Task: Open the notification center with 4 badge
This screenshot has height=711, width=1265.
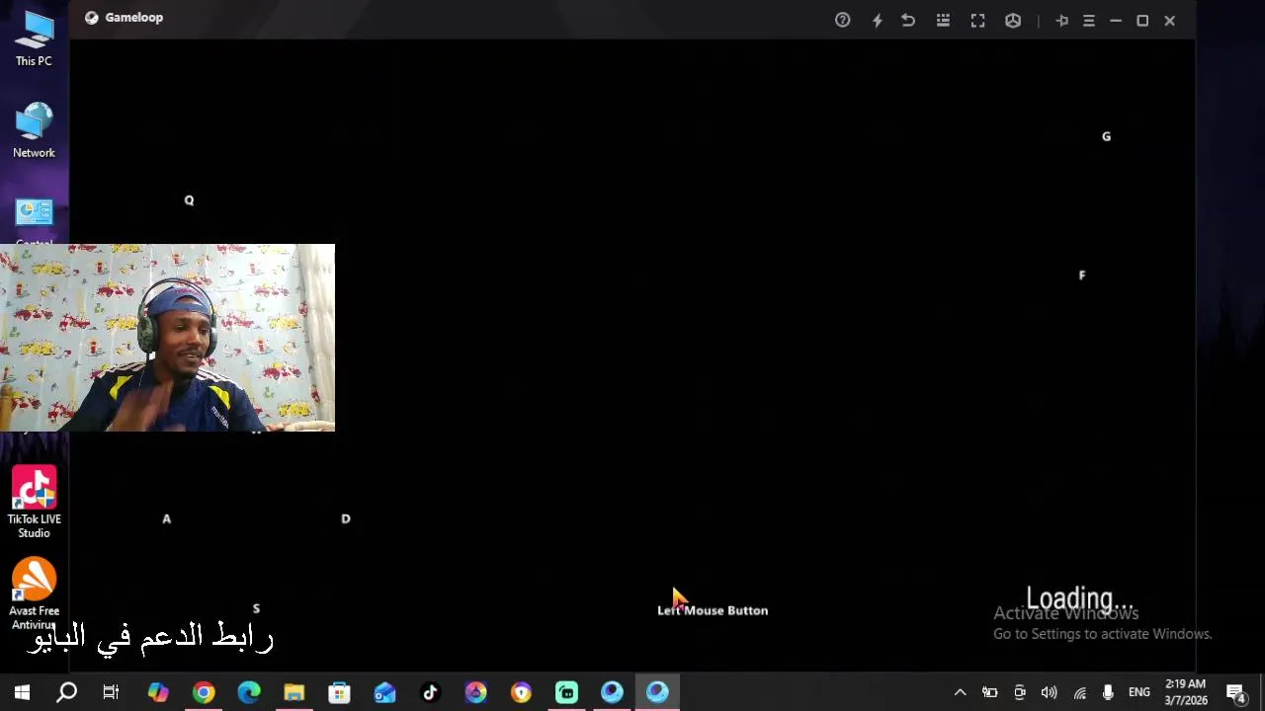Action: (1236, 692)
